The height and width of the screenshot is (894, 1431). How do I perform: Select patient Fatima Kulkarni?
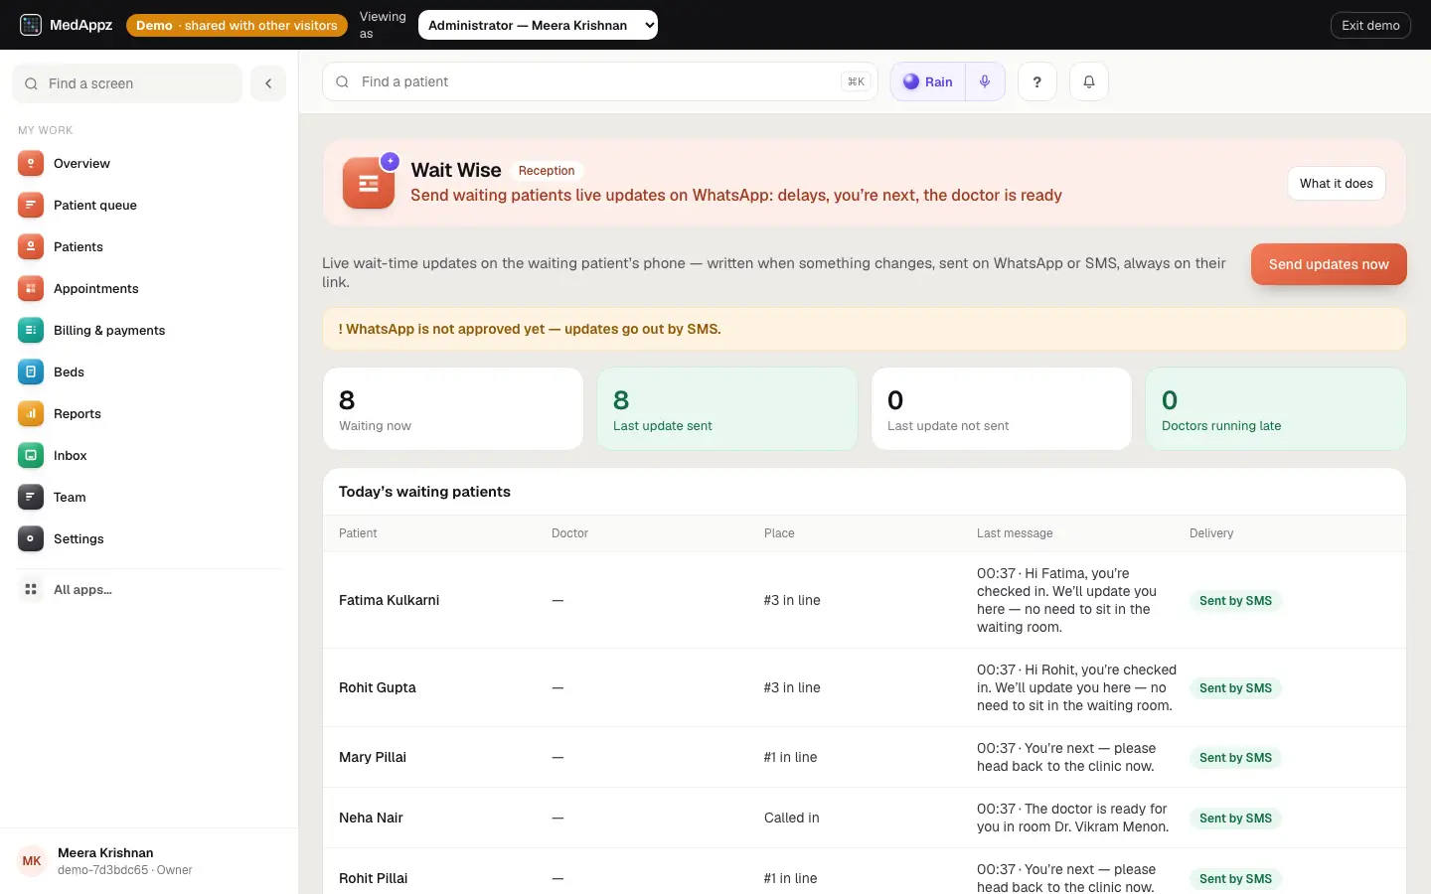point(389,600)
